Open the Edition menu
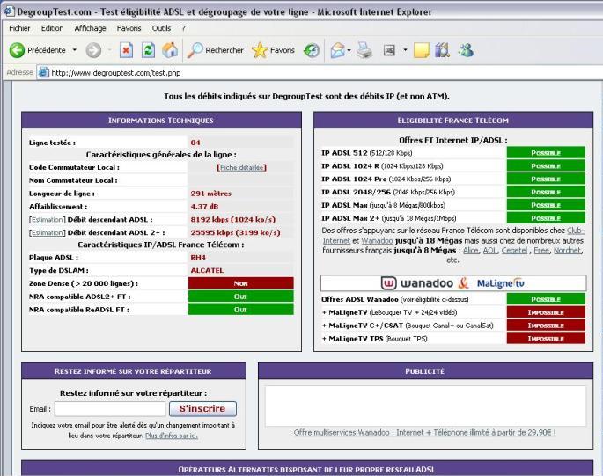Viewport: 603px width, 476px height. [52, 28]
